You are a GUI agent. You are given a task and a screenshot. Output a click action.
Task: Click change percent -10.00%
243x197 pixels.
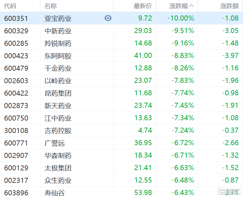181,18
